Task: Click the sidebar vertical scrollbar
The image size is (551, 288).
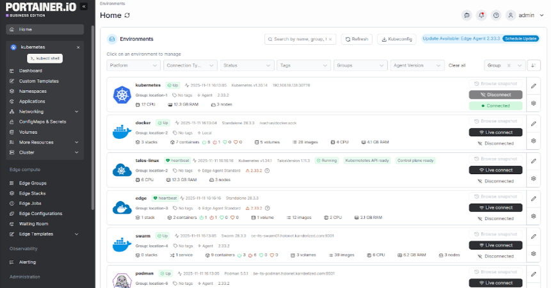Action: click(93, 118)
